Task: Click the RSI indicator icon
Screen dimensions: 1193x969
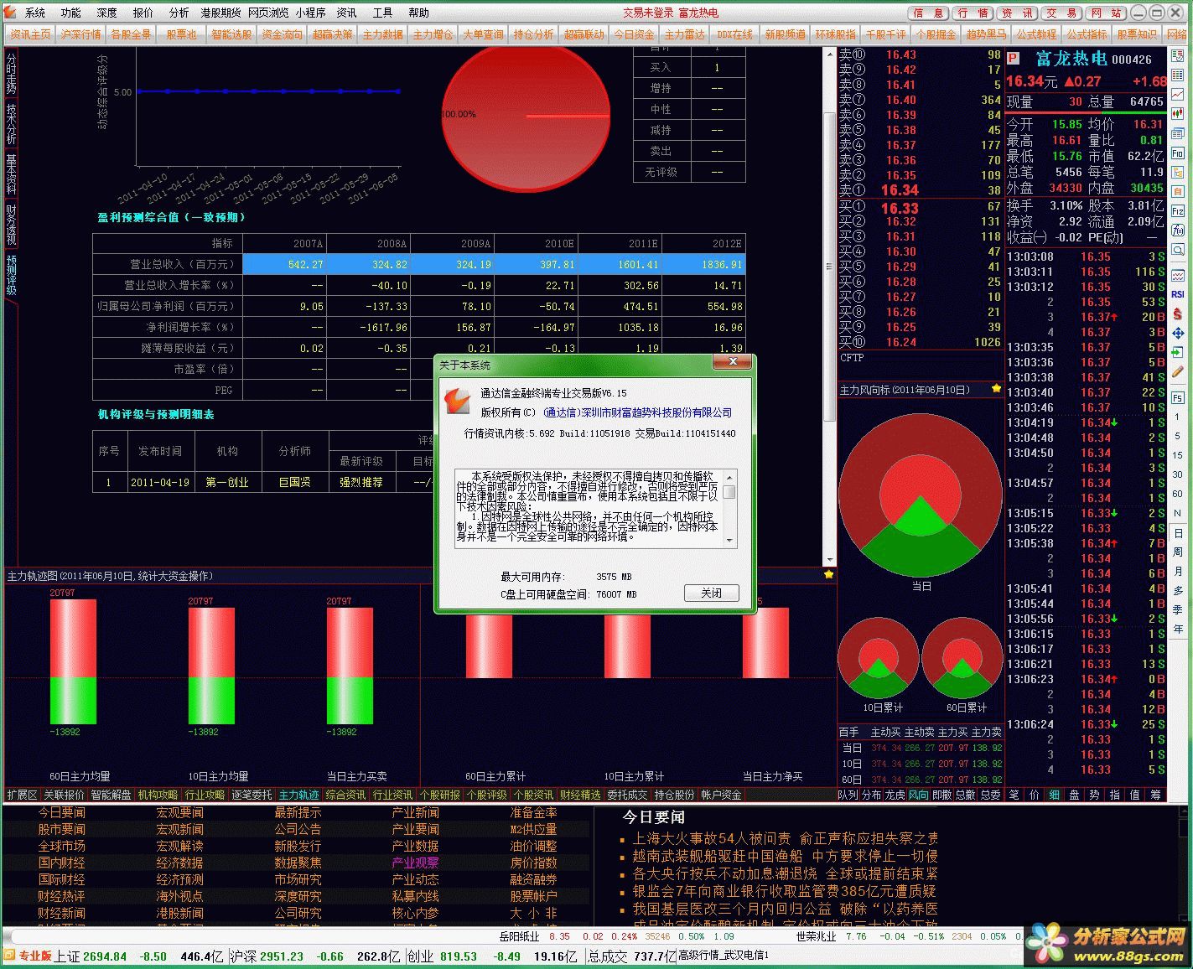Action: (1178, 294)
